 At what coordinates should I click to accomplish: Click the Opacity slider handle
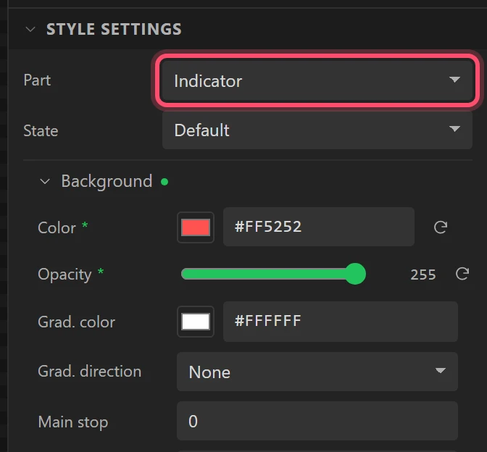click(x=355, y=274)
